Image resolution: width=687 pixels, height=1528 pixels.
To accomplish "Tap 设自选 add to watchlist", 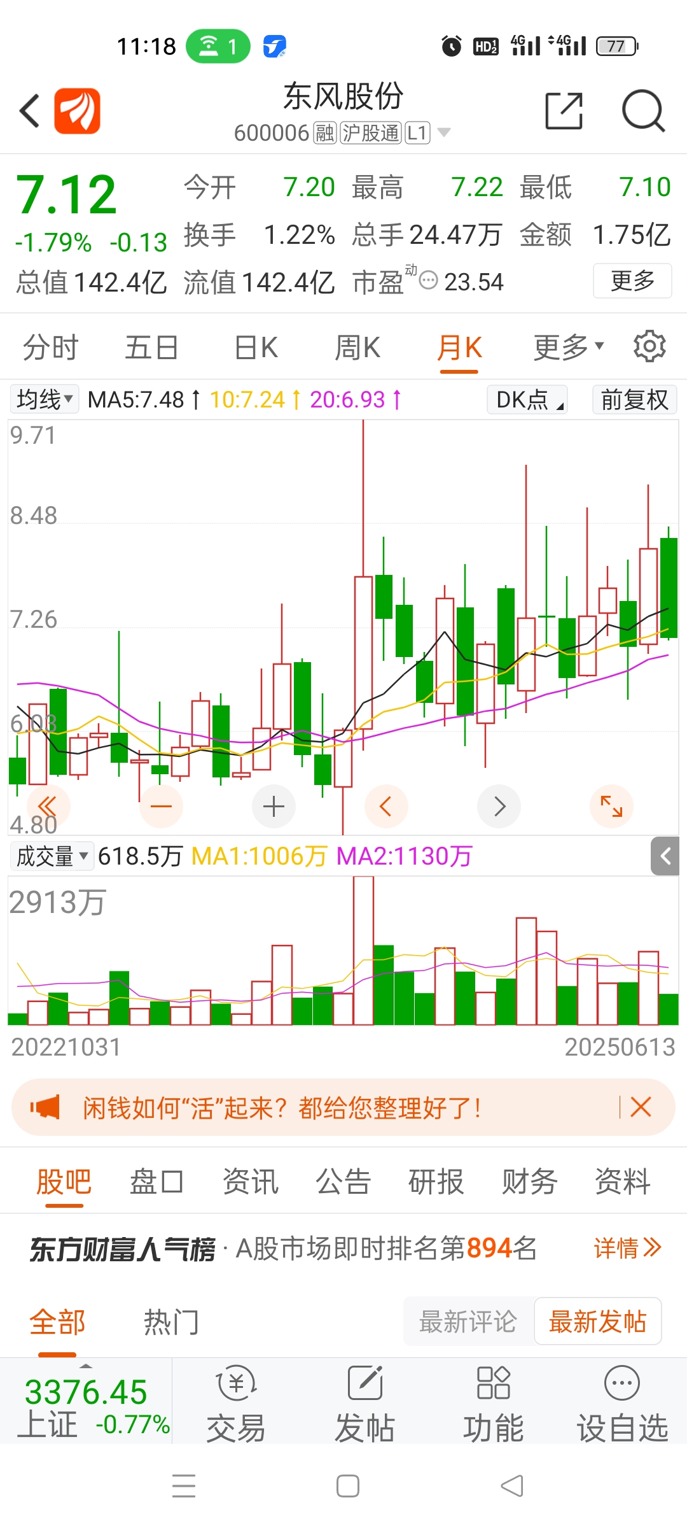I will tap(622, 1404).
